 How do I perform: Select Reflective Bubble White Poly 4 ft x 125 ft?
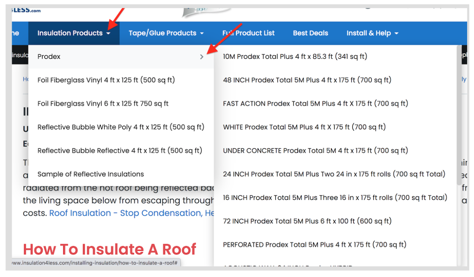(x=121, y=127)
